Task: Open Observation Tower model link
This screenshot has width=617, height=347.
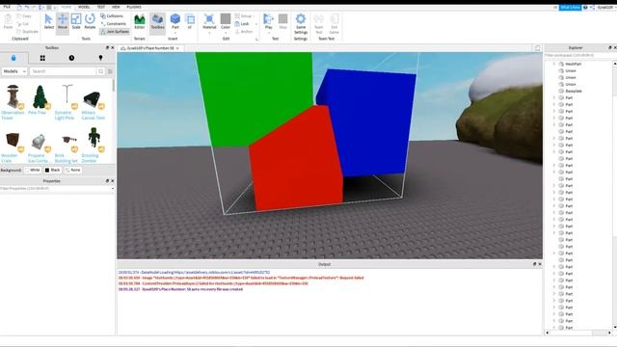Action: 13,115
